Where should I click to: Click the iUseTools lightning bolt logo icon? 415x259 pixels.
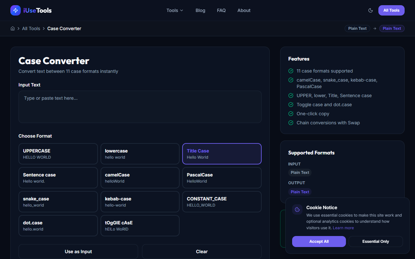point(15,10)
